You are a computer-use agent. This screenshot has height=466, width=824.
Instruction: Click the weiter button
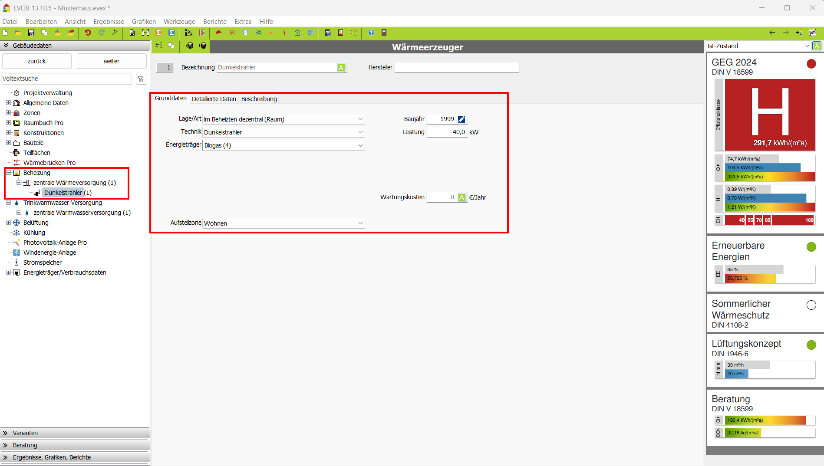tap(112, 61)
